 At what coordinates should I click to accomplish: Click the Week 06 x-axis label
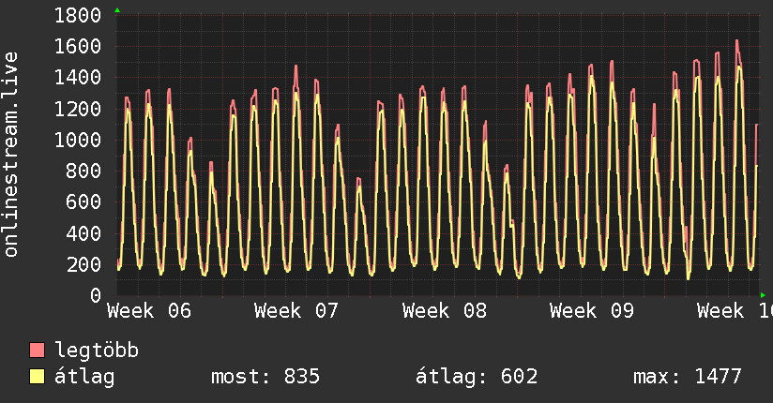[x=150, y=310]
